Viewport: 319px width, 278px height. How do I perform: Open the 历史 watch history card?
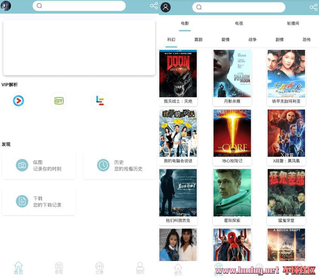pos(120,165)
